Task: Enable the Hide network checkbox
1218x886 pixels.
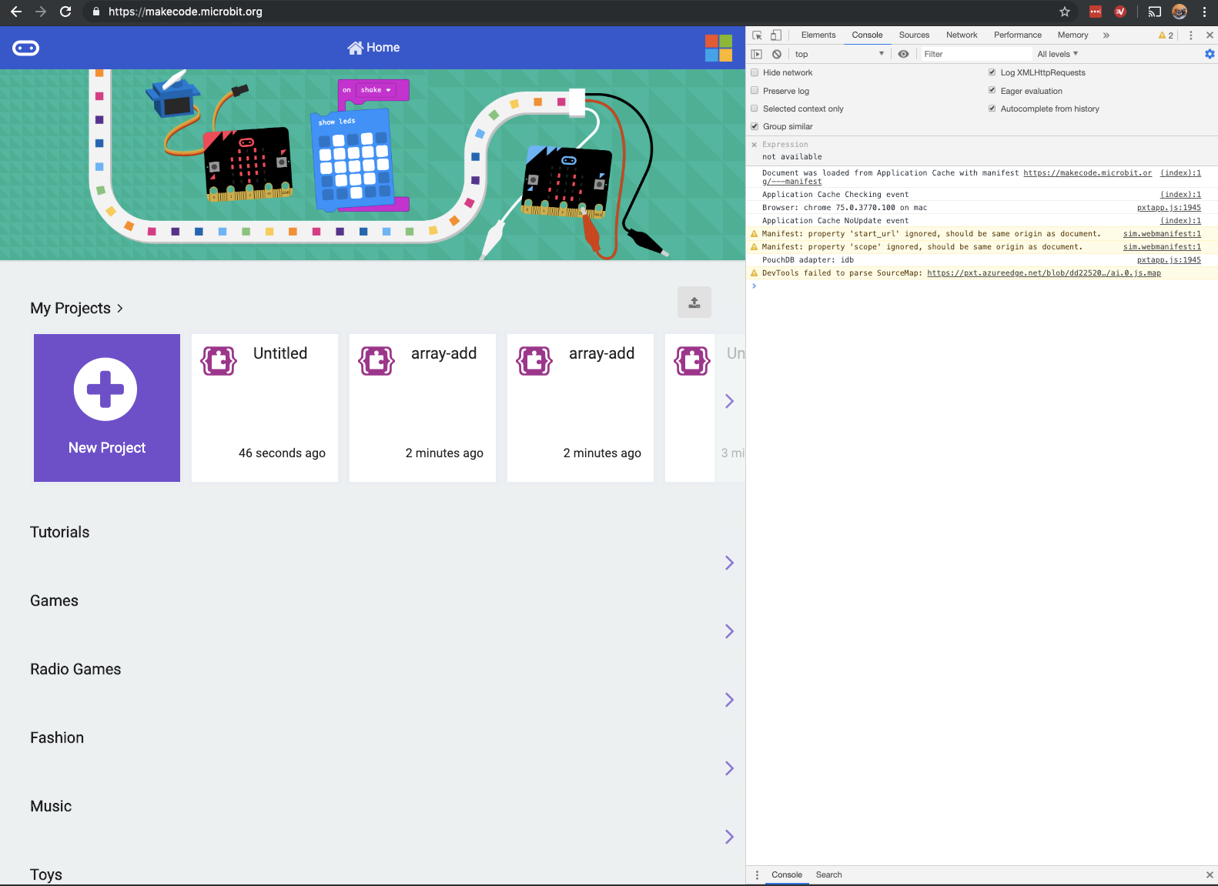Action: click(x=755, y=72)
